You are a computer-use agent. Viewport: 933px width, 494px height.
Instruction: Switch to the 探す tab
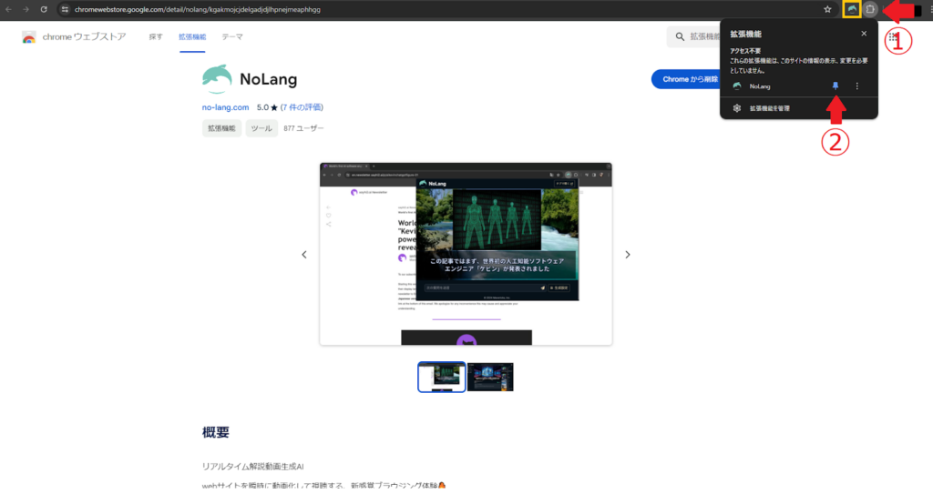[x=156, y=37]
